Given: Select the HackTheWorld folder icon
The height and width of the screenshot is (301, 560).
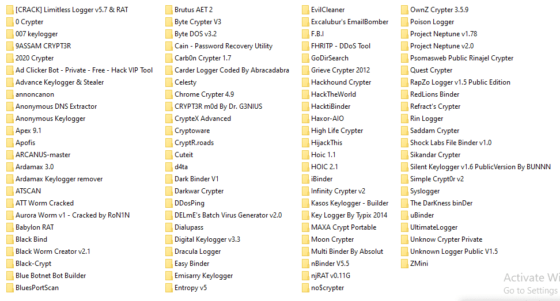Looking at the screenshot, I should (305, 94).
